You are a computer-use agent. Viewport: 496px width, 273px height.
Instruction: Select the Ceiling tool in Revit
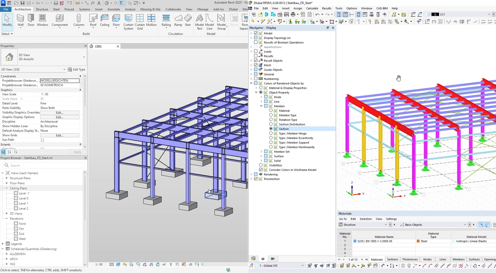(105, 20)
